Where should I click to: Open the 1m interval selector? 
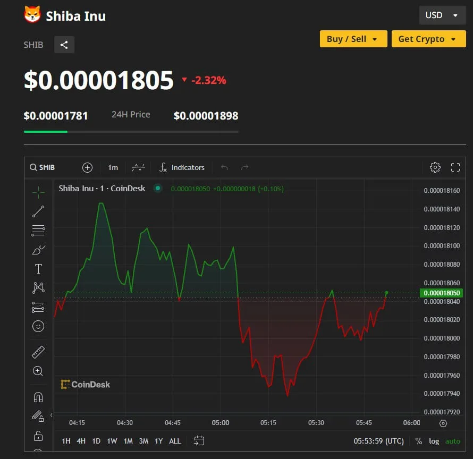click(x=113, y=167)
